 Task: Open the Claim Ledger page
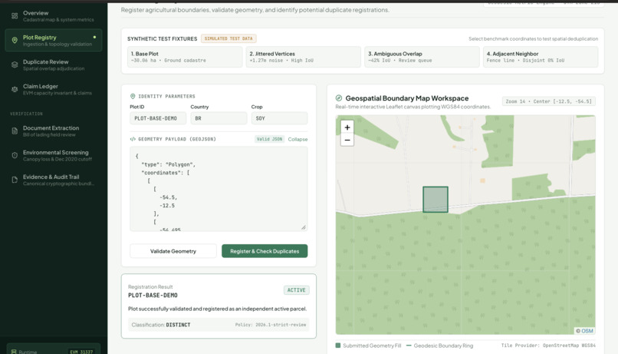click(54, 89)
